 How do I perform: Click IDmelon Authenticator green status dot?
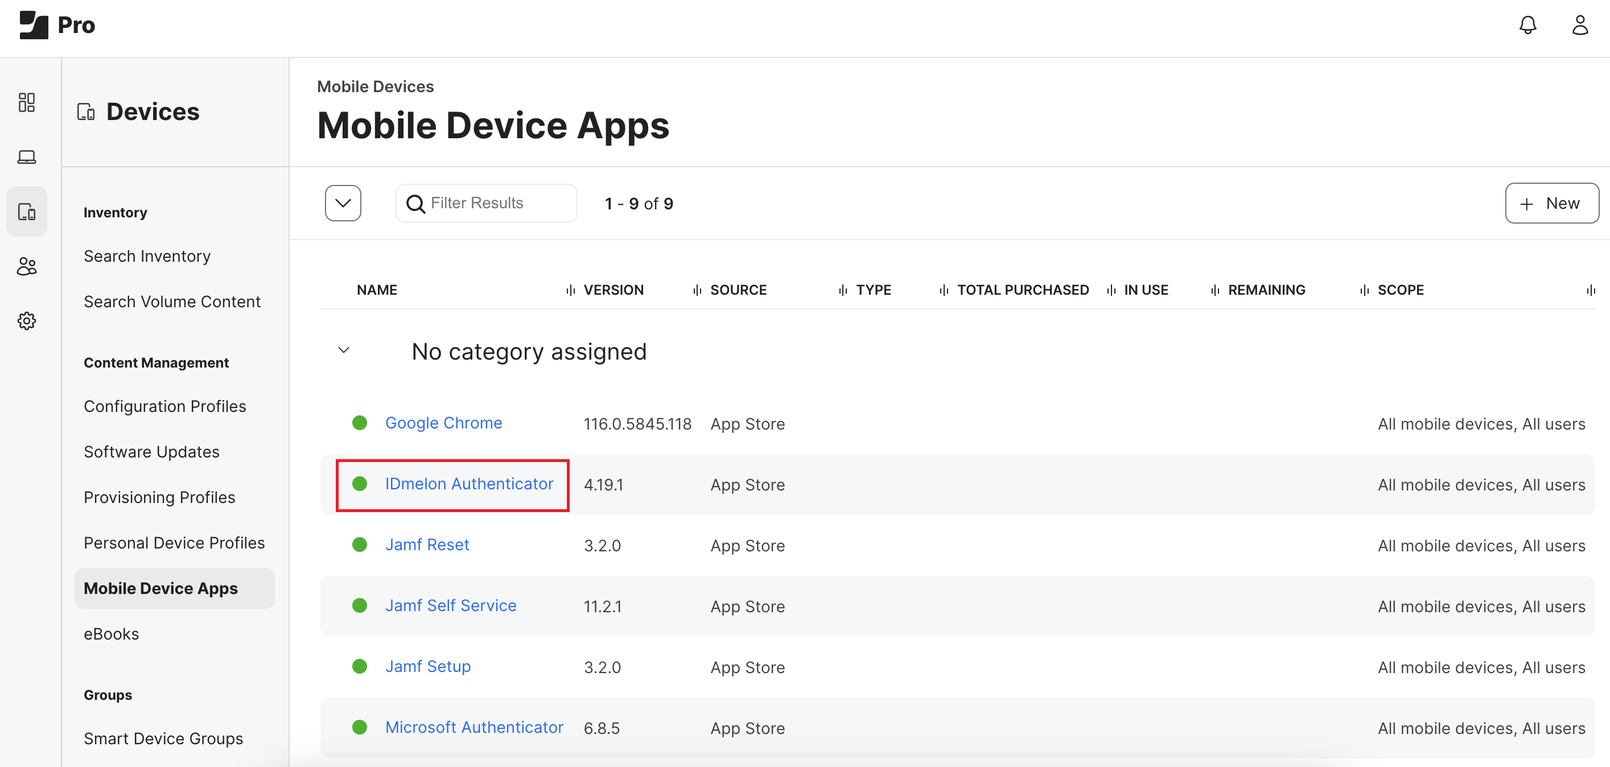[x=359, y=484]
